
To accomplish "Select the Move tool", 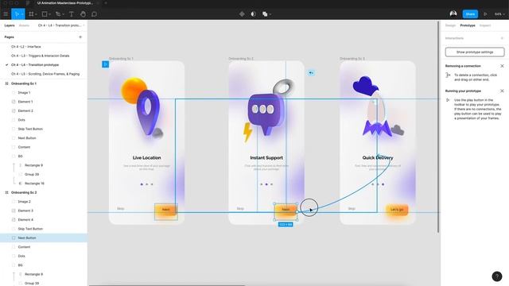I will coord(17,14).
